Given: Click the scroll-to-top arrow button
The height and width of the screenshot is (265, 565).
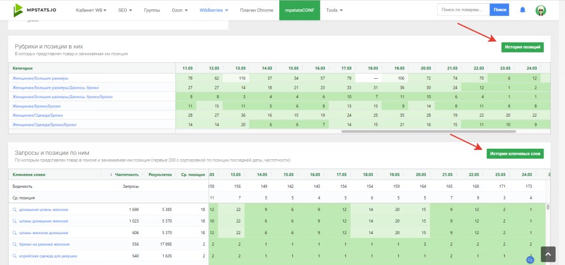Looking at the screenshot, I should click(x=547, y=253).
